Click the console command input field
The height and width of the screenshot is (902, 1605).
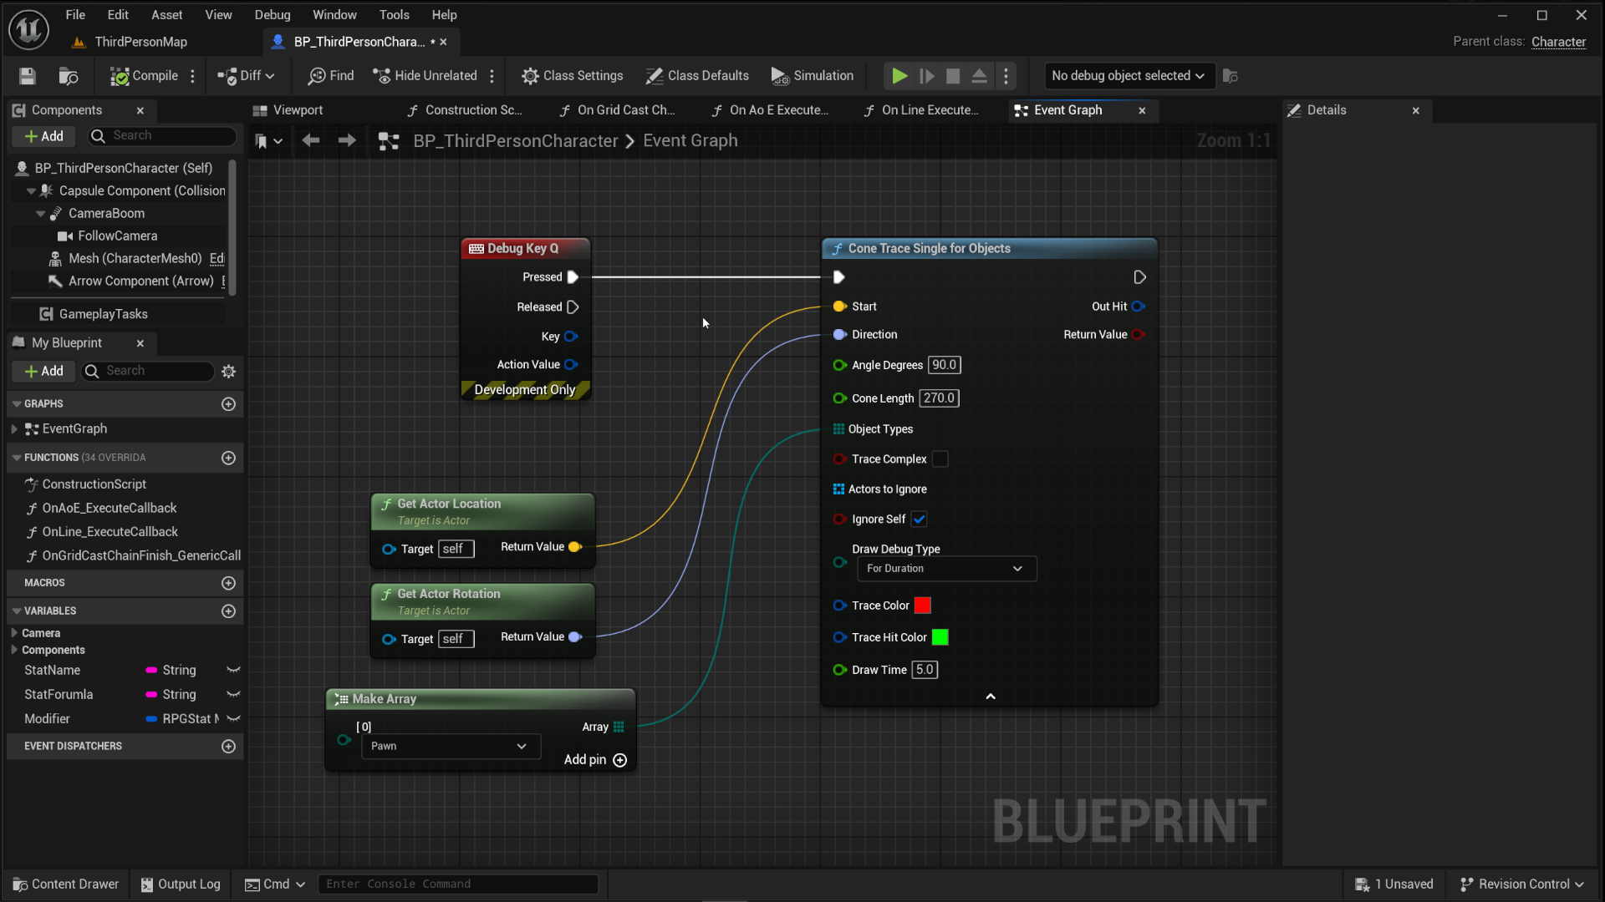(x=459, y=884)
